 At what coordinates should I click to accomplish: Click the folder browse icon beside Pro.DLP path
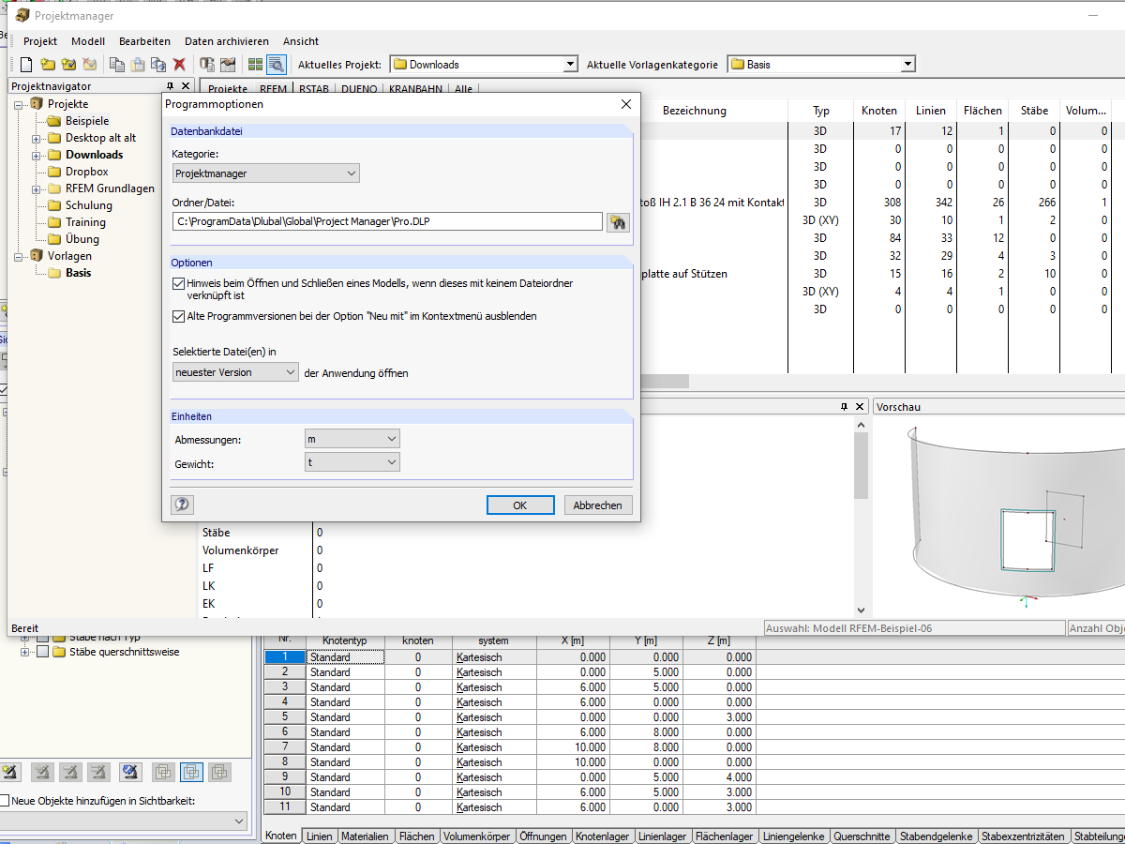[618, 221]
